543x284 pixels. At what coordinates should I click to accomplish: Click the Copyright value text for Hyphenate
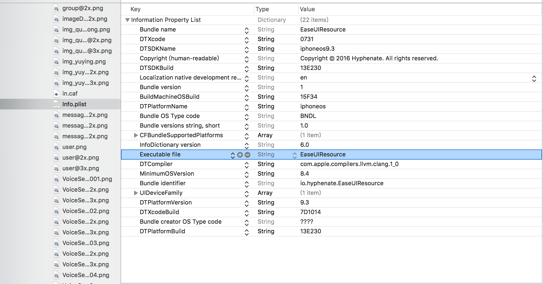(x=369, y=58)
